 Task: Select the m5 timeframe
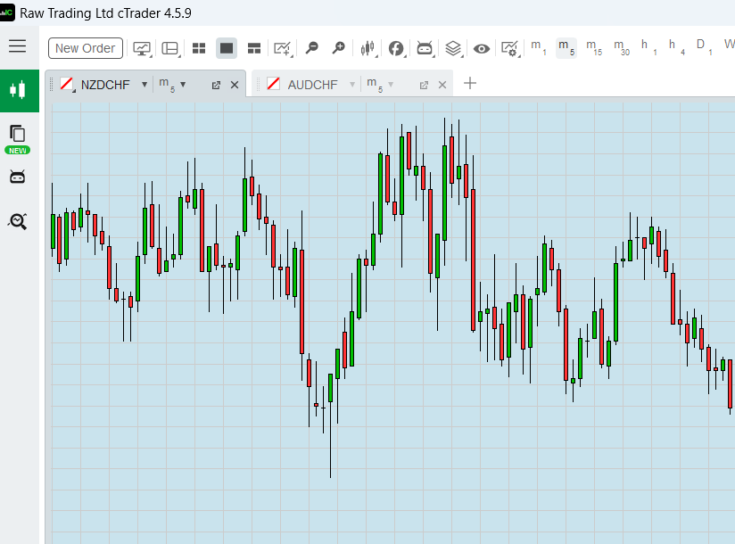566,47
